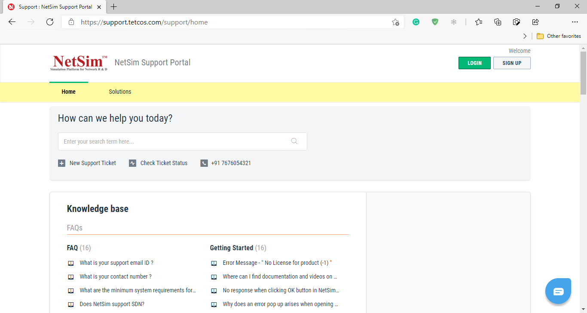Viewport: 587px width, 313px height.
Task: Click book icon beside SDN question
Action: point(71,304)
